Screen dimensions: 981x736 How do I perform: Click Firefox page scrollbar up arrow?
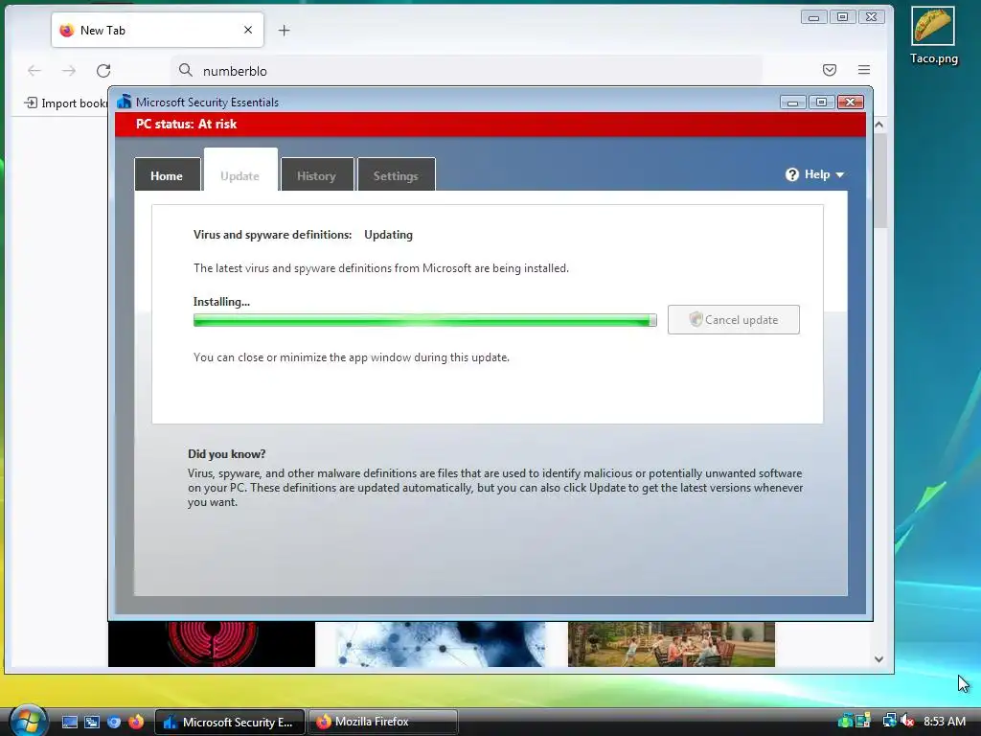(878, 126)
